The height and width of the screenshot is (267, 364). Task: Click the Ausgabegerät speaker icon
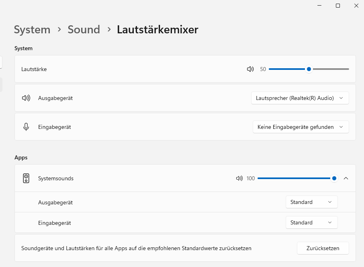click(26, 98)
